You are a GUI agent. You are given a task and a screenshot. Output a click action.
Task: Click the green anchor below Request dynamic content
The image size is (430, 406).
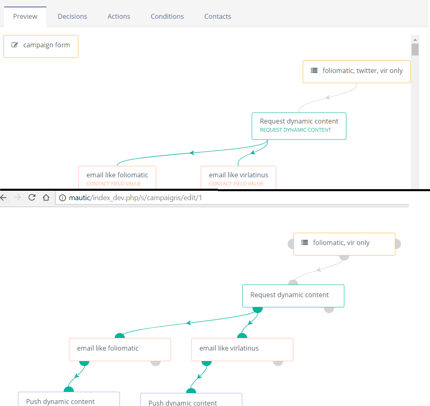[x=257, y=309]
